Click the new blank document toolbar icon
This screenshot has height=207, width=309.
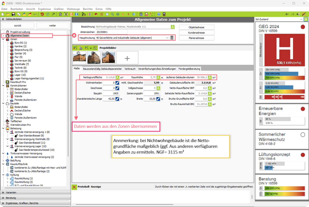pyautogui.click(x=3, y=14)
